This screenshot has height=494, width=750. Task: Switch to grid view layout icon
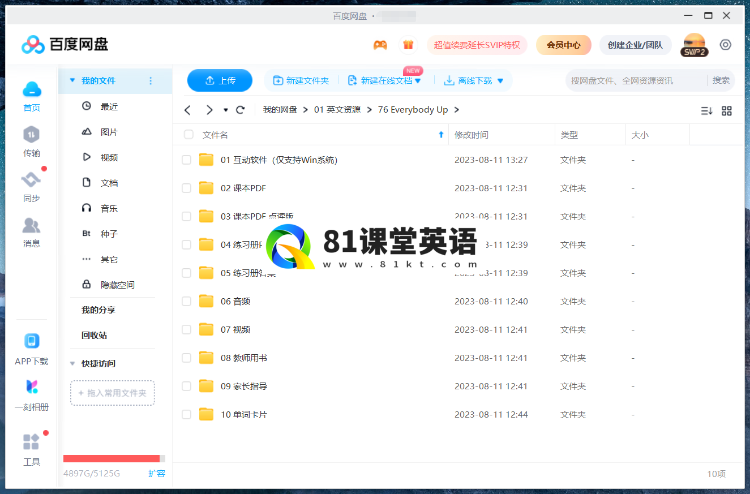(727, 111)
